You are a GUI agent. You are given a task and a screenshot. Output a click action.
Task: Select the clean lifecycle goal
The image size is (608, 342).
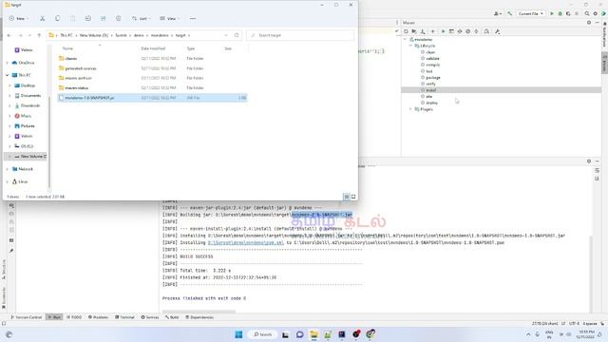(x=430, y=52)
